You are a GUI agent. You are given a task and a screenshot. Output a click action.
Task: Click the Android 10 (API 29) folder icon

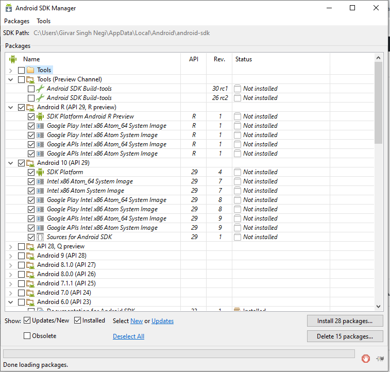pyautogui.click(x=30, y=163)
